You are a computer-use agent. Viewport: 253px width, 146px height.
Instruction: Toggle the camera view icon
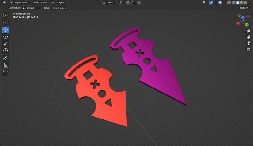click(248, 43)
